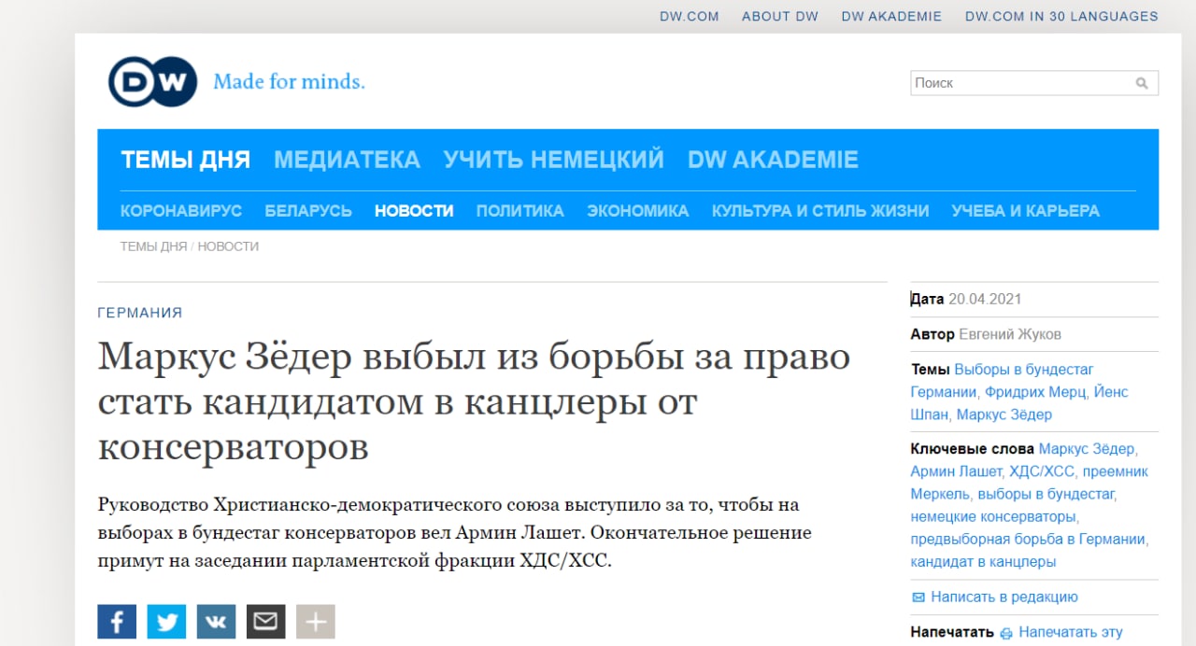
Task: Open keyword немецкие консерваторы
Action: tap(994, 516)
